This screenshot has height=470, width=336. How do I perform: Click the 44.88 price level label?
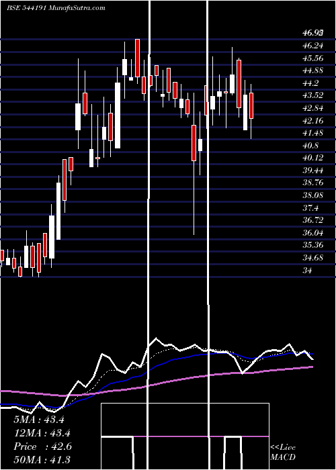313,70
